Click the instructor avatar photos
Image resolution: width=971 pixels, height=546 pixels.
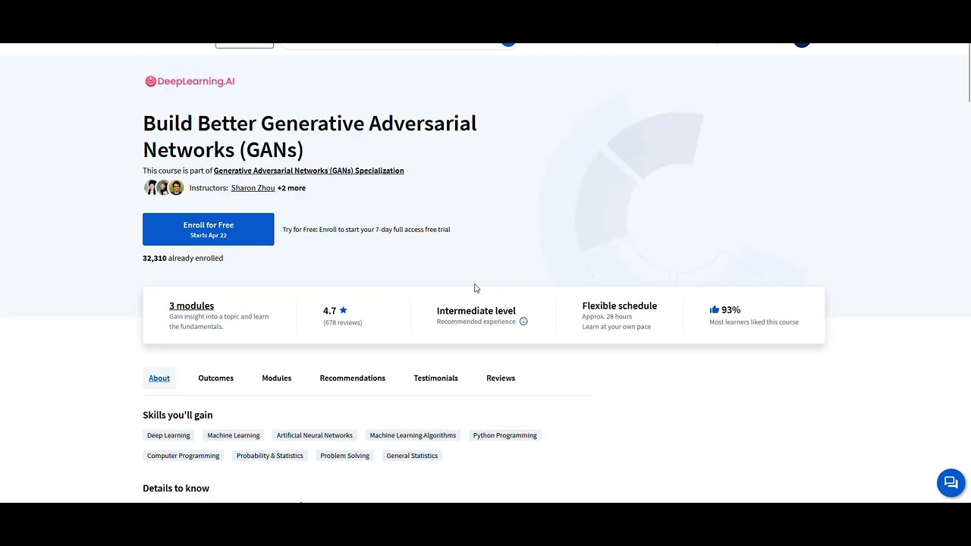point(164,188)
